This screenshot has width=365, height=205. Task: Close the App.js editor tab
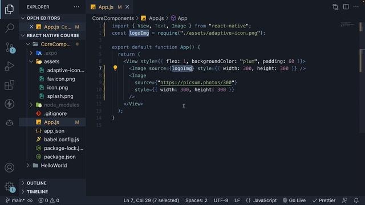coord(127,7)
